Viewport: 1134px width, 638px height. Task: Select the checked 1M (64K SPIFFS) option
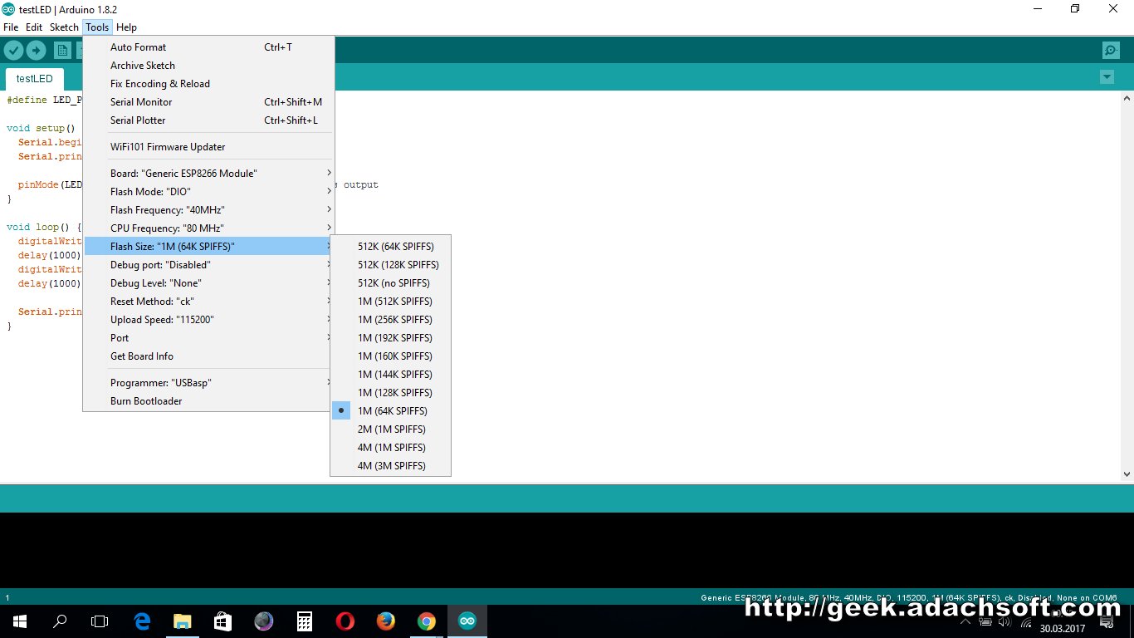tap(390, 411)
